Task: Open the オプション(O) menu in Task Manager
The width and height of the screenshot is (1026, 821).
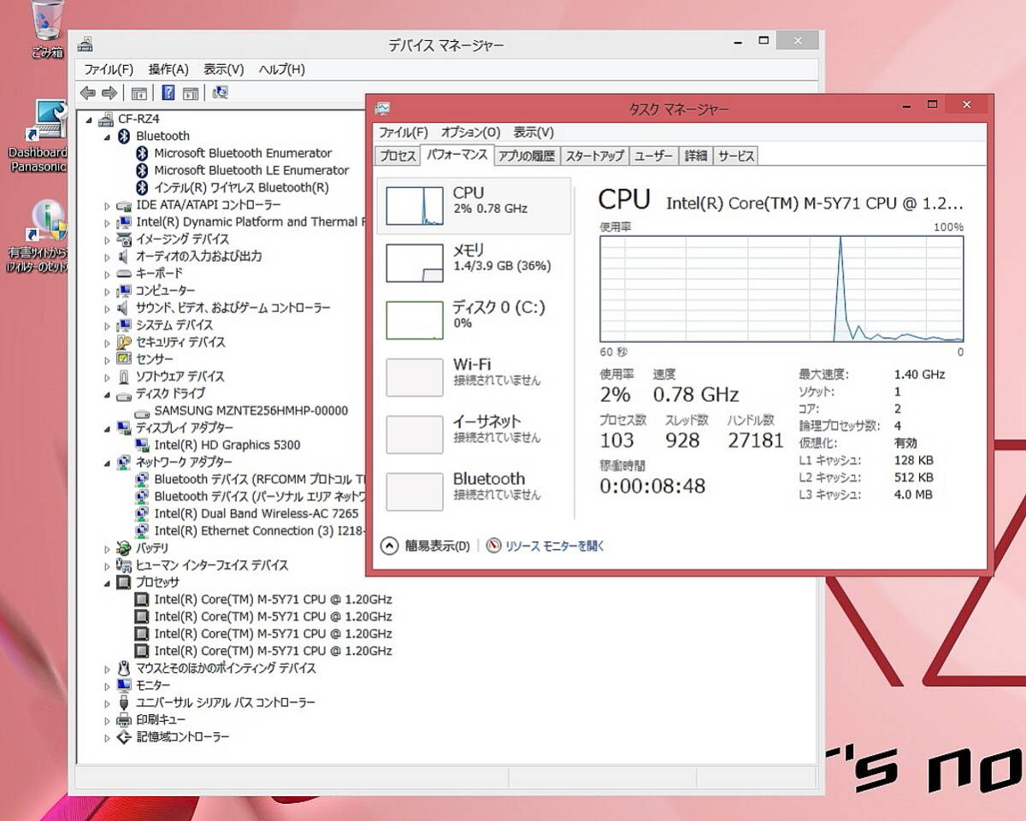Action: 470,133
